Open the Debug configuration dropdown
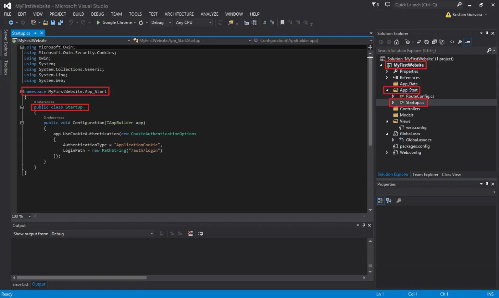 point(161,22)
